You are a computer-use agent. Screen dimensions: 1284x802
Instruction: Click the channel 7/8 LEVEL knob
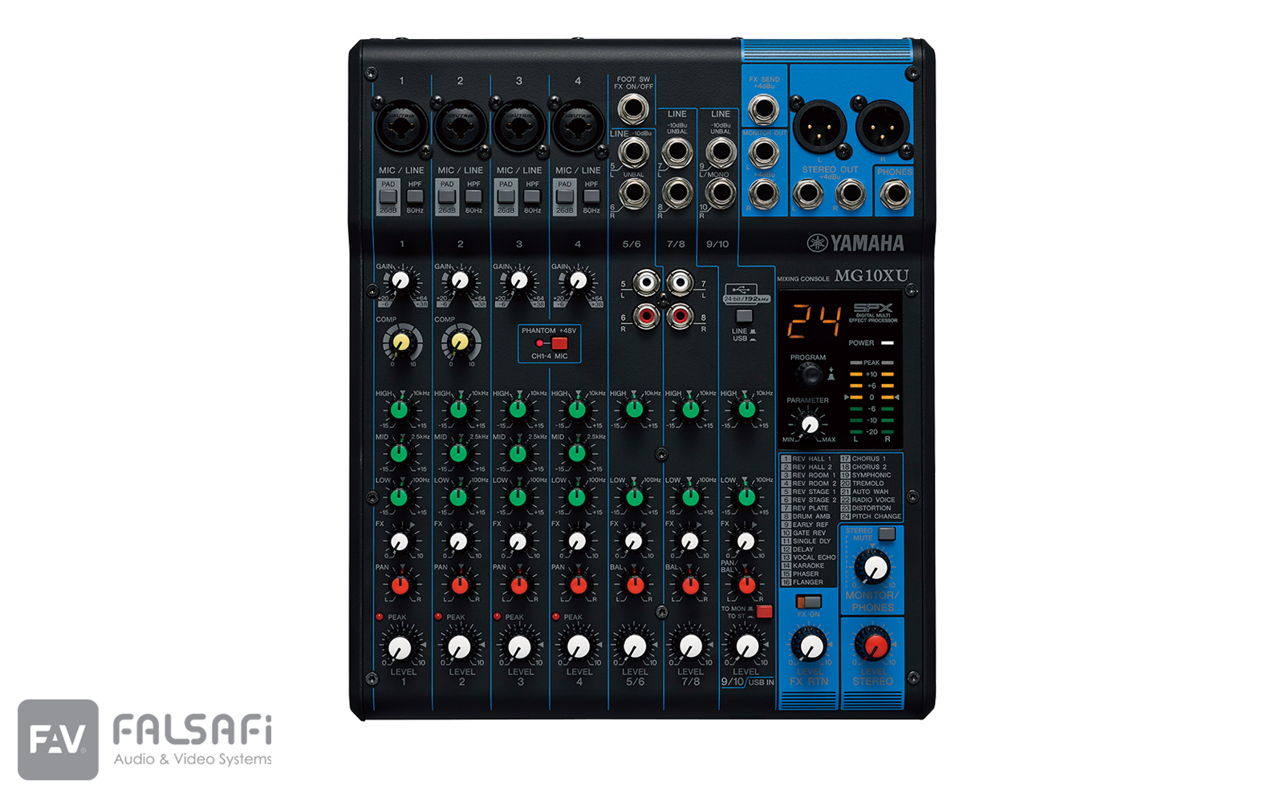pos(690,646)
